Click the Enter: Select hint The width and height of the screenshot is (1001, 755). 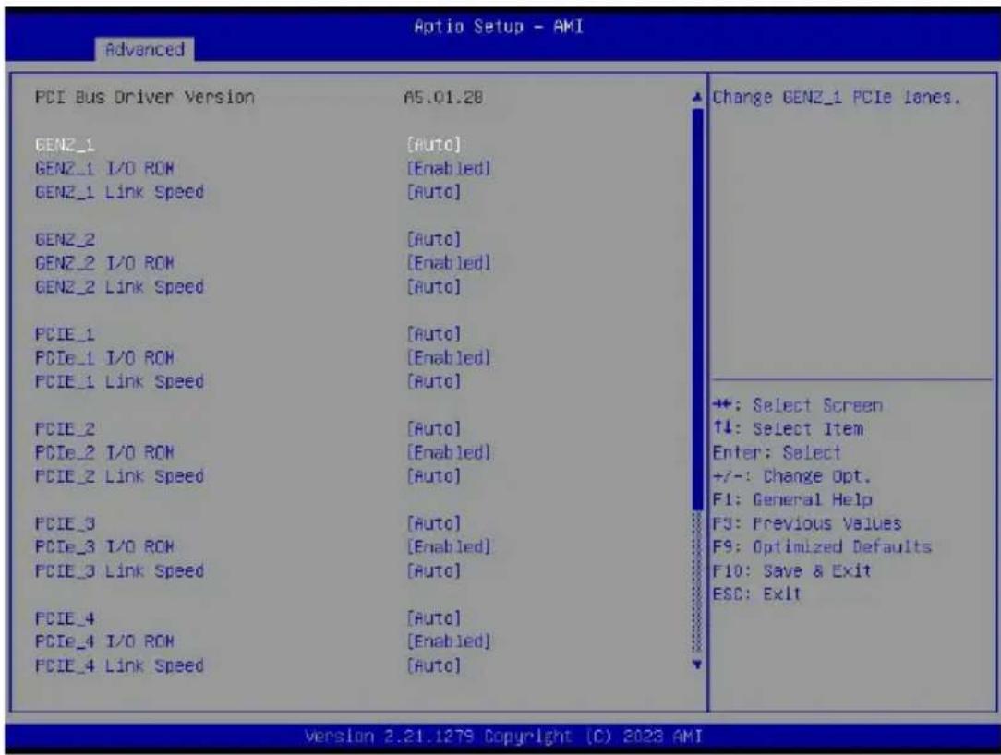point(777,452)
